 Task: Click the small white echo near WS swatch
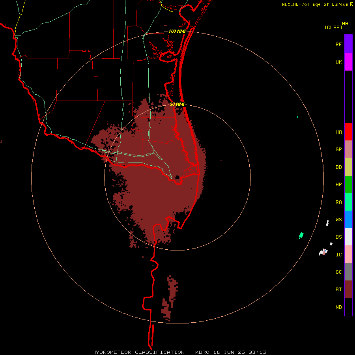pos(327,223)
